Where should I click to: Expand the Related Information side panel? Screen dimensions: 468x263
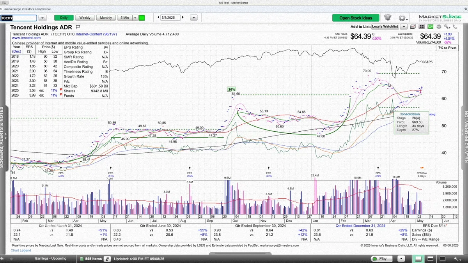pos(465,137)
